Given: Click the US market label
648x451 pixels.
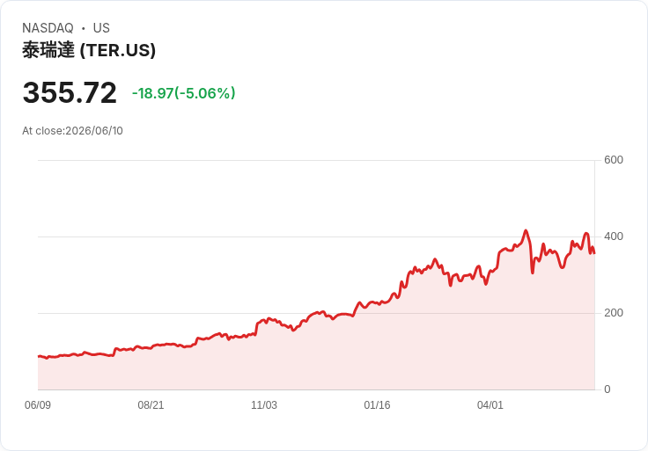Looking at the screenshot, I should (101, 28).
